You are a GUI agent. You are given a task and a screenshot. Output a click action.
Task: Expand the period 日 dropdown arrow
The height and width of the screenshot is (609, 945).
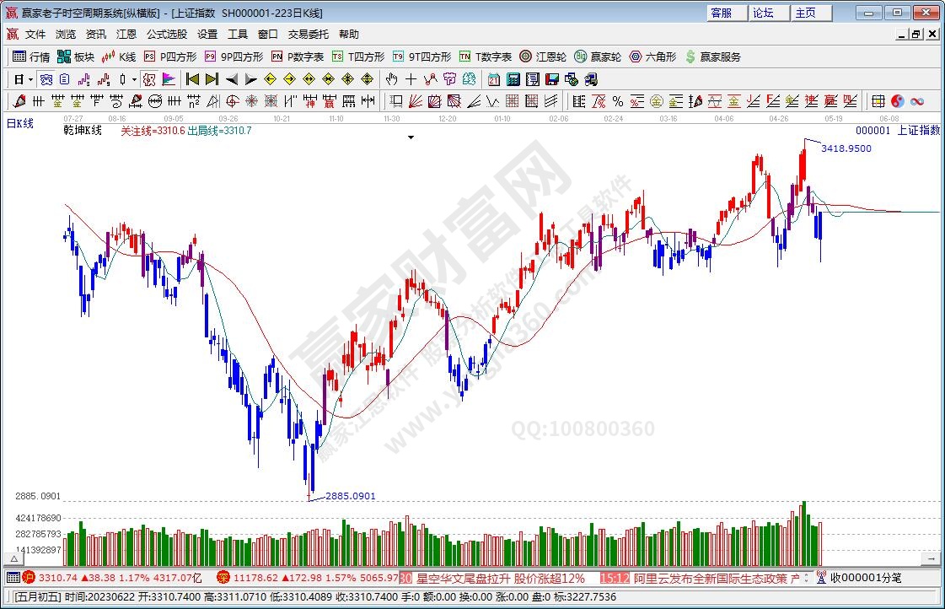[x=30, y=79]
